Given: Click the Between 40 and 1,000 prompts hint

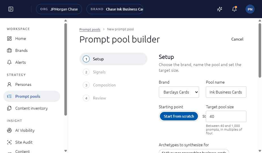Looking at the screenshot, I should pyautogui.click(x=224, y=129).
